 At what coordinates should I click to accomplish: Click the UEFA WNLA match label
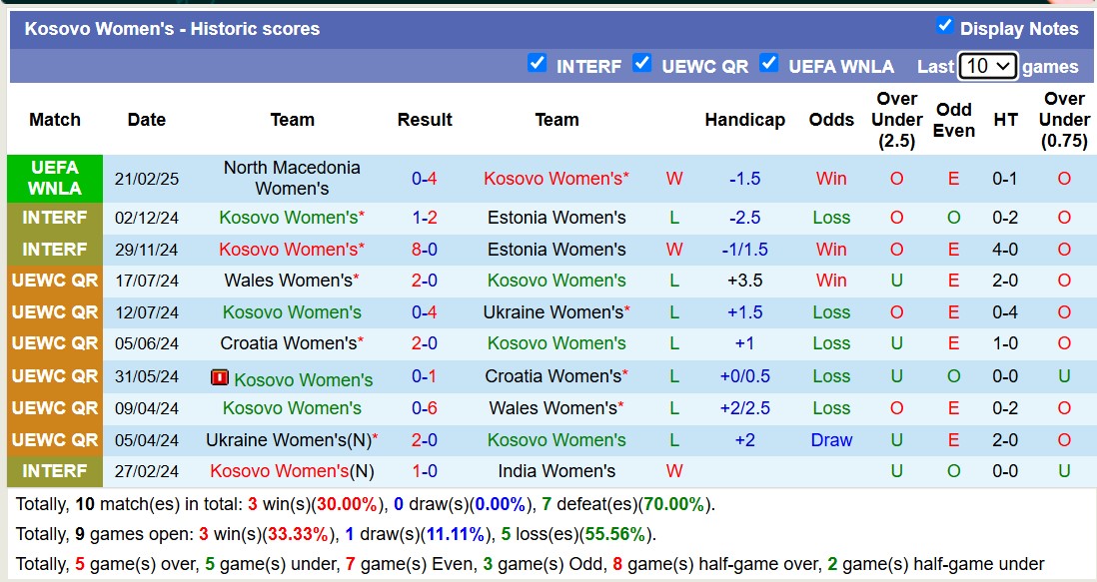pyautogui.click(x=55, y=178)
